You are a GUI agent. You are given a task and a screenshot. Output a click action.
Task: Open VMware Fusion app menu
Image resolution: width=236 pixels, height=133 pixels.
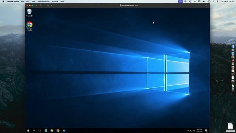click(13, 1)
